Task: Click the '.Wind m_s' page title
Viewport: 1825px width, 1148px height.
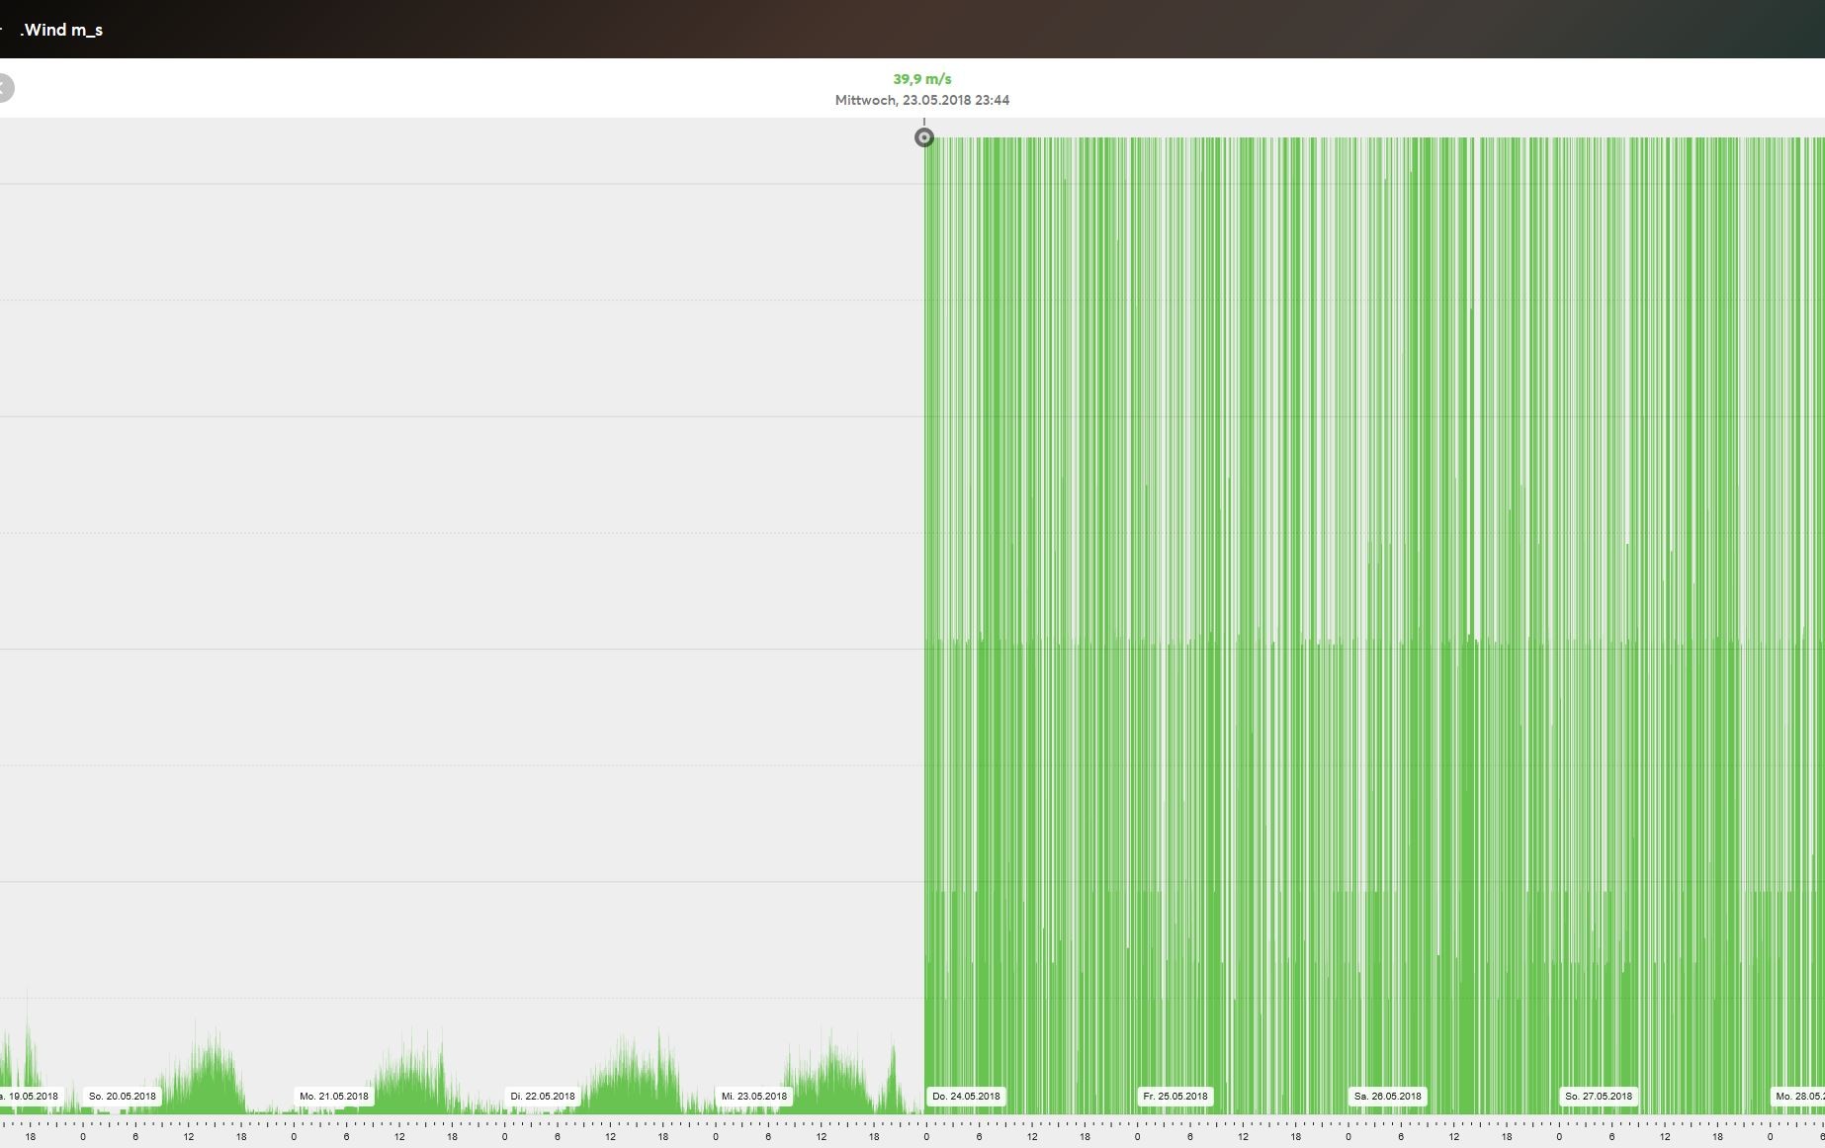Action: (x=61, y=30)
